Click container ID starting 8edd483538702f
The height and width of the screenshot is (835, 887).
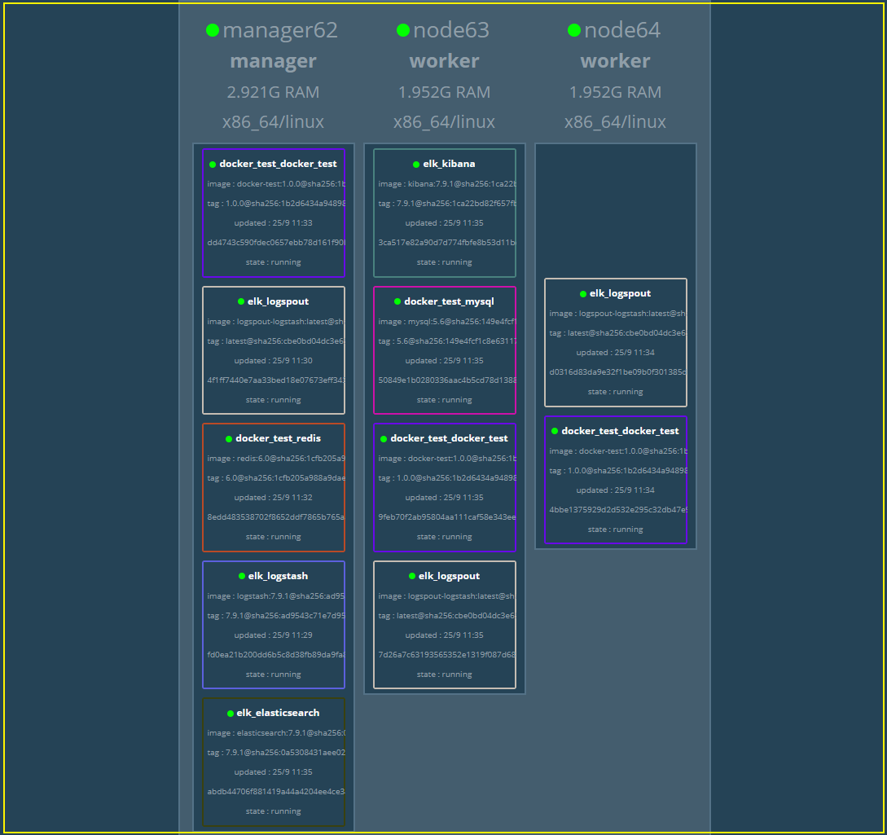[x=276, y=517]
